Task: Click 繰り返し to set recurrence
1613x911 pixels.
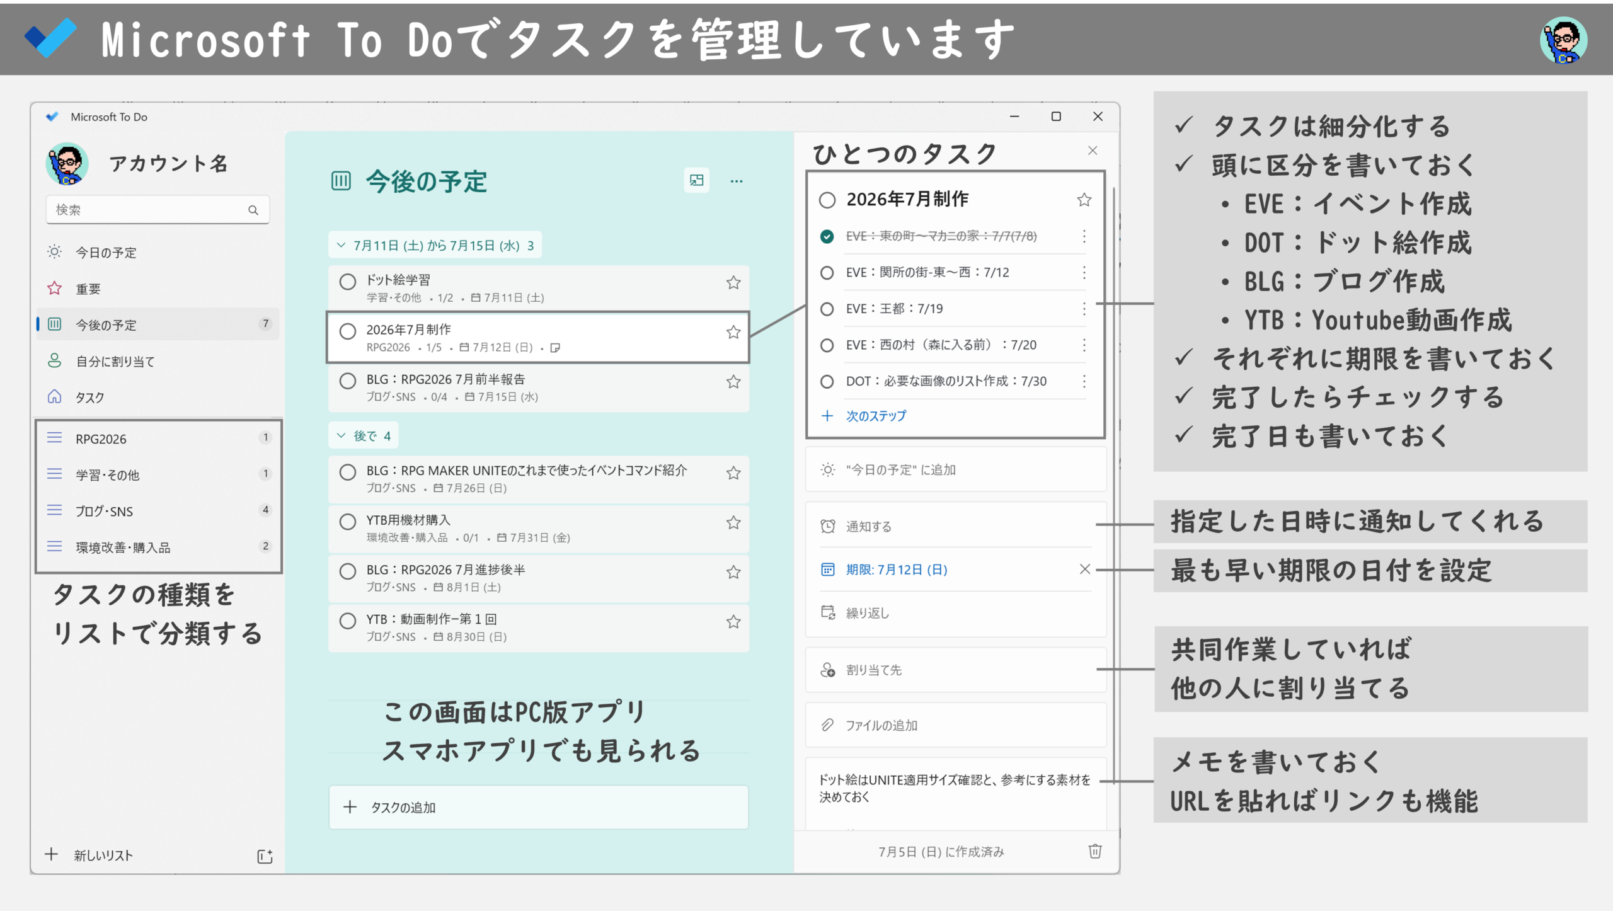Action: [x=956, y=613]
